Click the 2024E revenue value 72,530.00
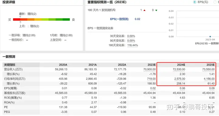Image resolution: width=219 pixels, height=116 pixels. tap(179, 69)
